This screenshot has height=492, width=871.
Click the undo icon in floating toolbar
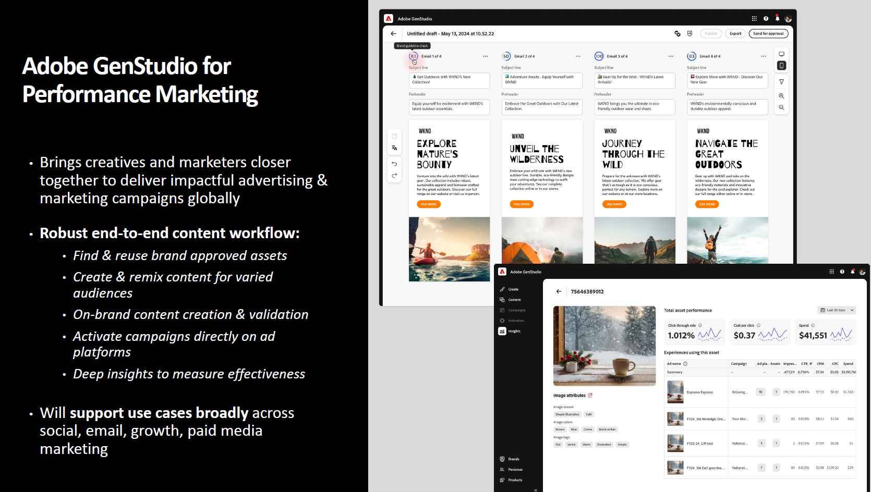coord(394,164)
